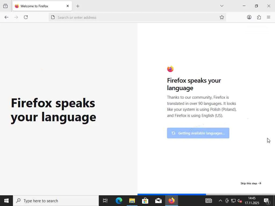
Task: Click the Meet Now tray icon
Action: (x=227, y=201)
